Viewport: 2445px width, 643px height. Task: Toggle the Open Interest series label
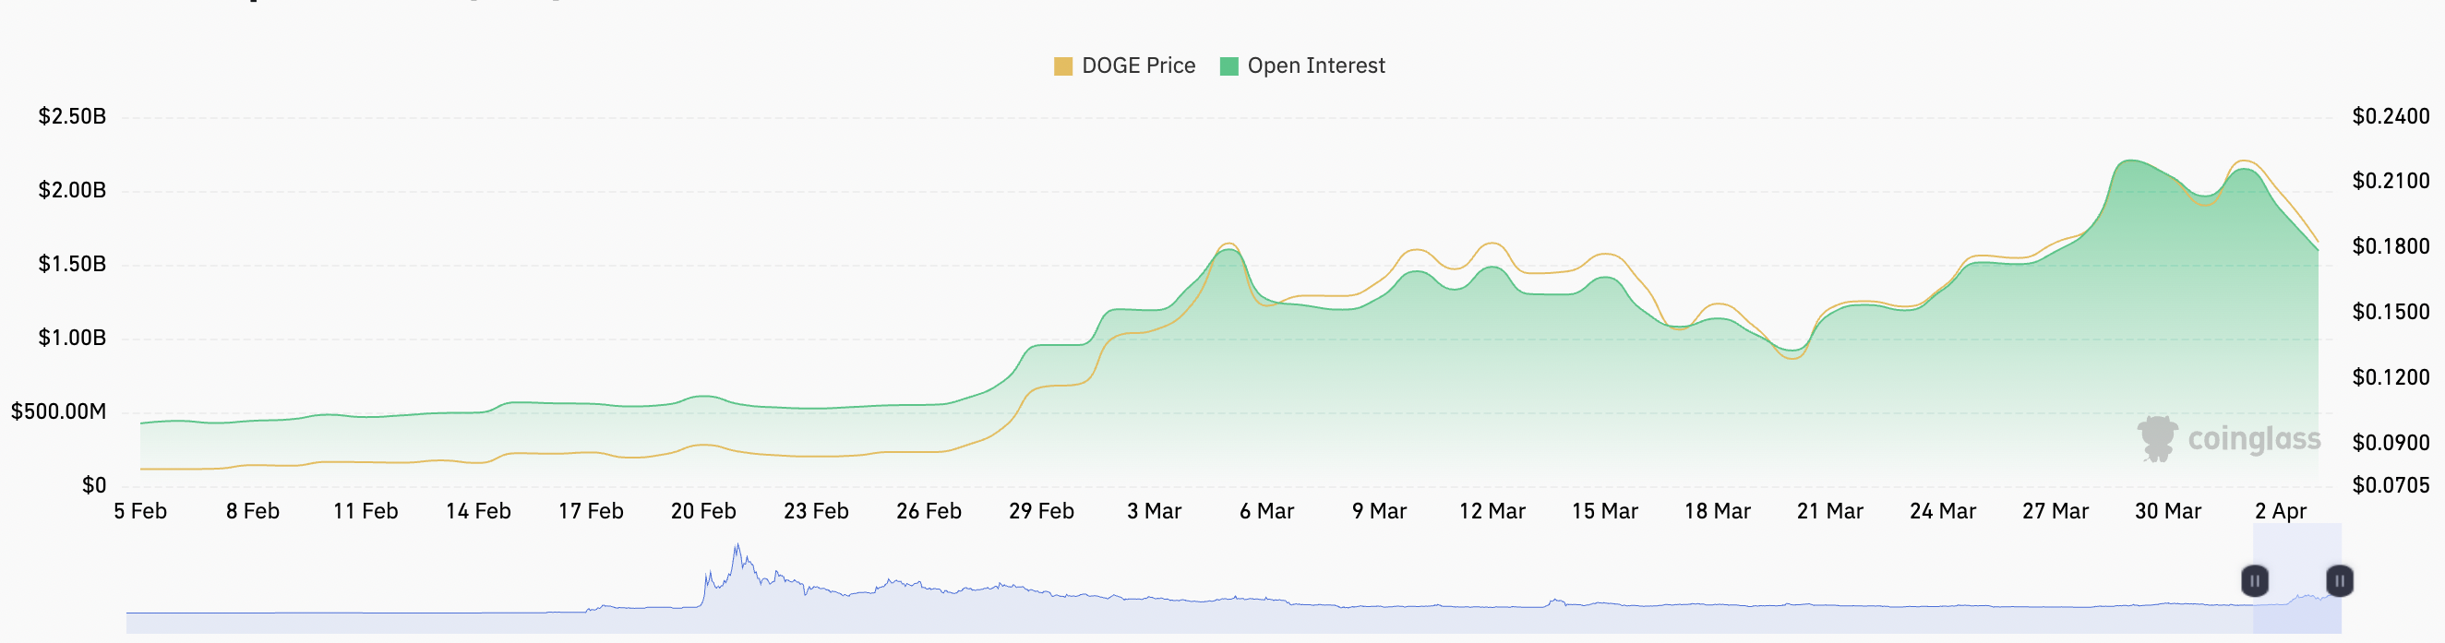pos(1315,66)
